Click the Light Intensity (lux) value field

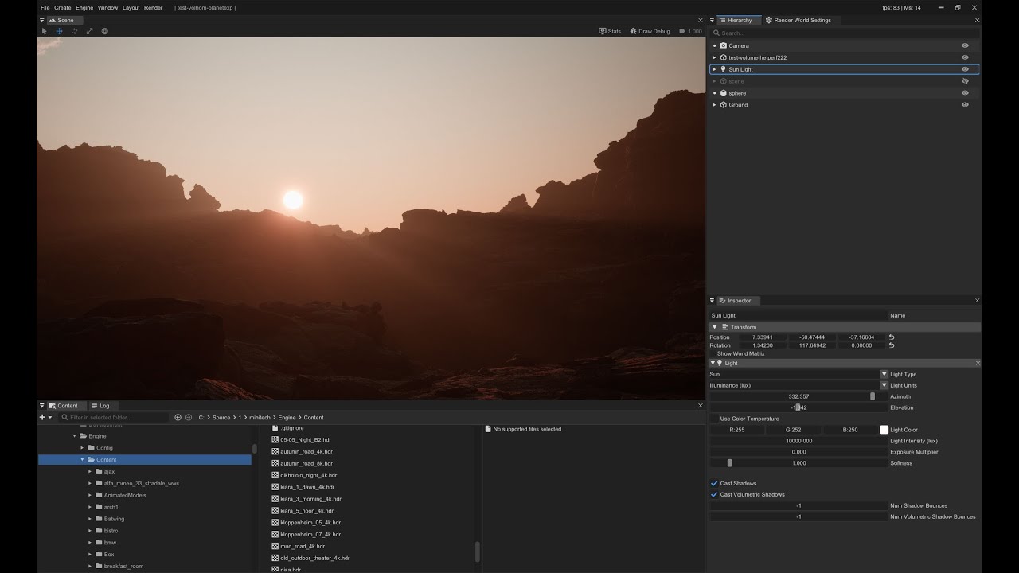798,441
